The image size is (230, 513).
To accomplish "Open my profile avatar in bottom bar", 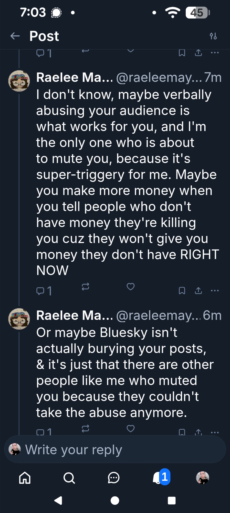I will coord(202,478).
